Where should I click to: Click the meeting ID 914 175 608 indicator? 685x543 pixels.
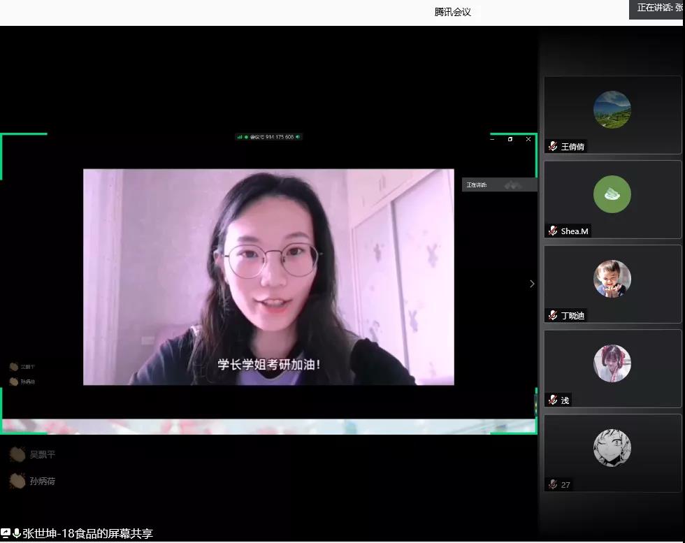[269, 137]
